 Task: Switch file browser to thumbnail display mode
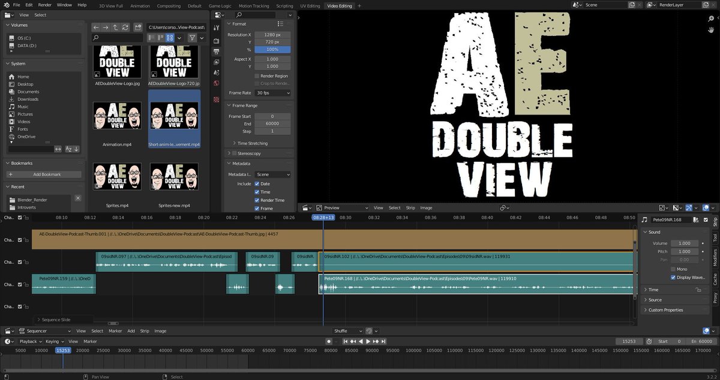tap(170, 38)
